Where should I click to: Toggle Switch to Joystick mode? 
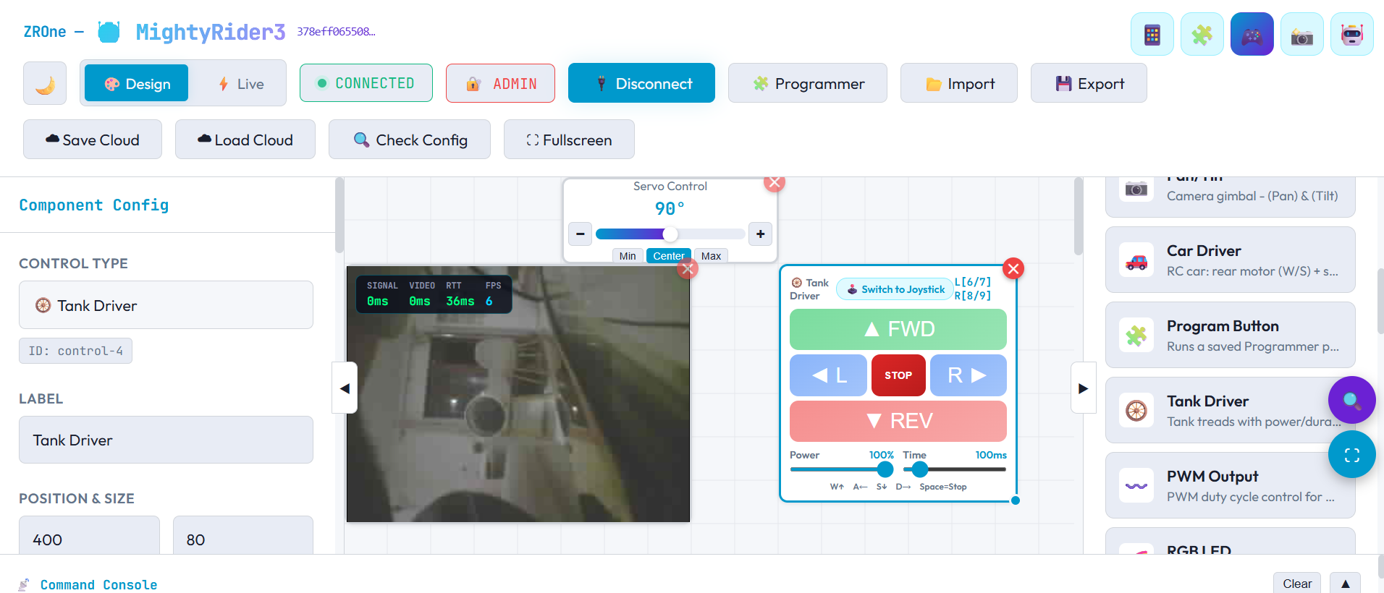[x=895, y=289]
